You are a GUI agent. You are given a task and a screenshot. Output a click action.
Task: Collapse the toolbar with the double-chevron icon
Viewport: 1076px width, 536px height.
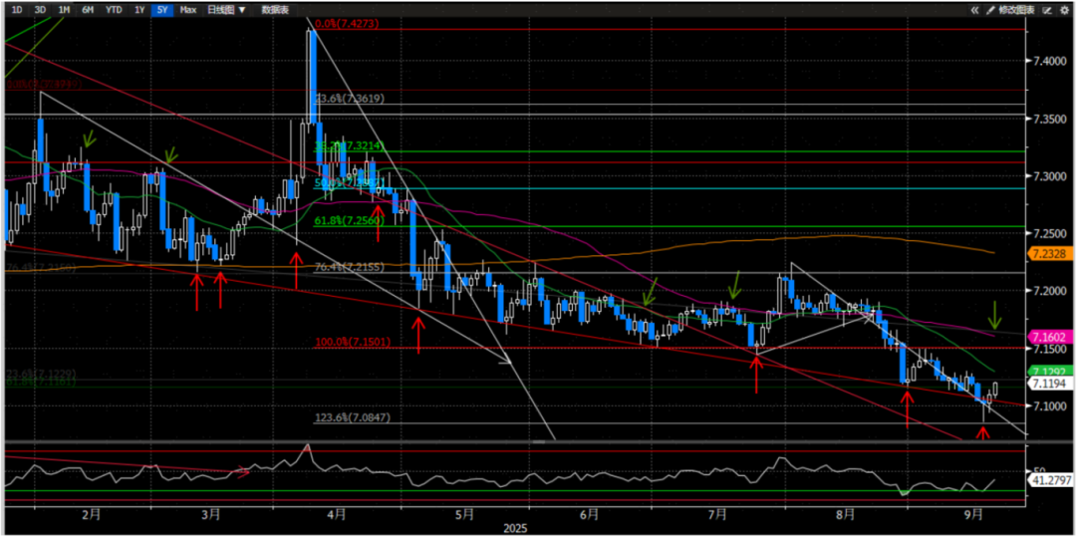[x=975, y=10]
